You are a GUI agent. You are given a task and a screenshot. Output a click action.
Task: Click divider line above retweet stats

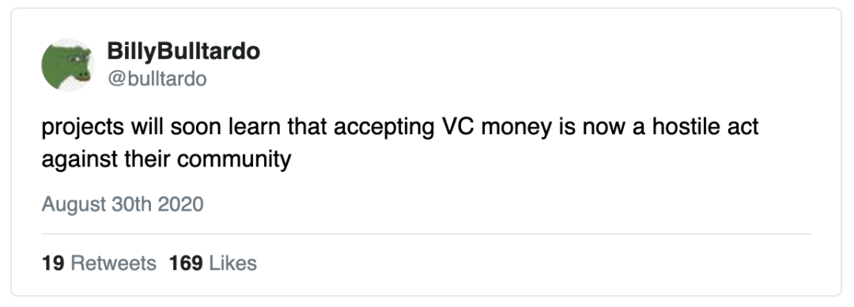point(426,234)
